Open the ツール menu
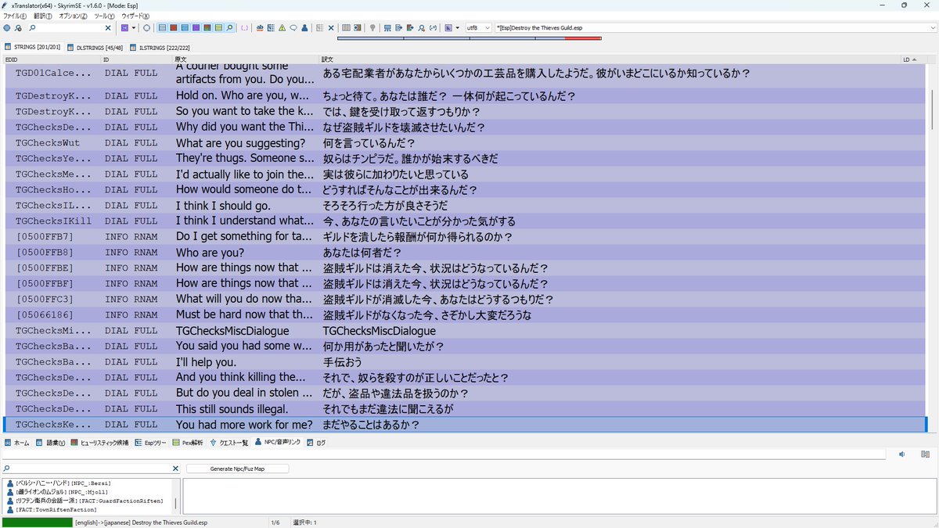939x528 pixels. pyautogui.click(x=104, y=16)
